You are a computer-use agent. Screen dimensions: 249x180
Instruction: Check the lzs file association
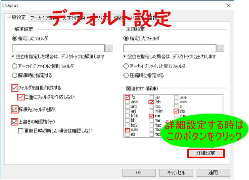click(x=152, y=107)
